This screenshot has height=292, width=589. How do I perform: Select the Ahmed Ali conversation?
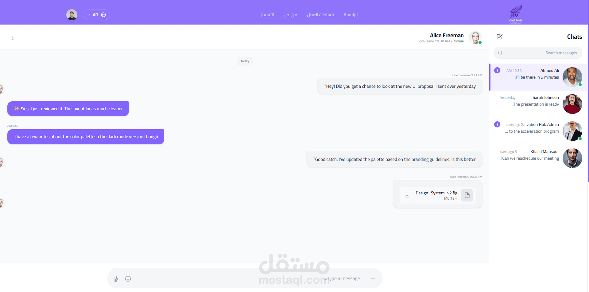pos(538,77)
